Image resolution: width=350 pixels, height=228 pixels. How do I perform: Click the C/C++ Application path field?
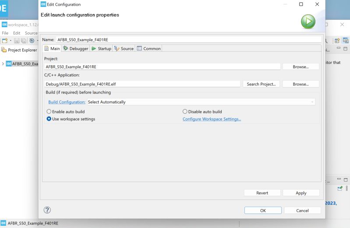[x=142, y=84]
